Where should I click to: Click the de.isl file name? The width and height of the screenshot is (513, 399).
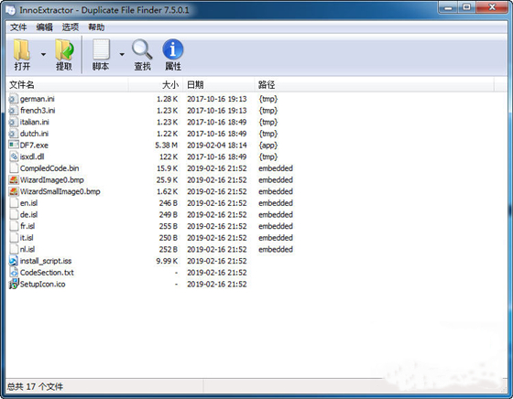point(28,214)
